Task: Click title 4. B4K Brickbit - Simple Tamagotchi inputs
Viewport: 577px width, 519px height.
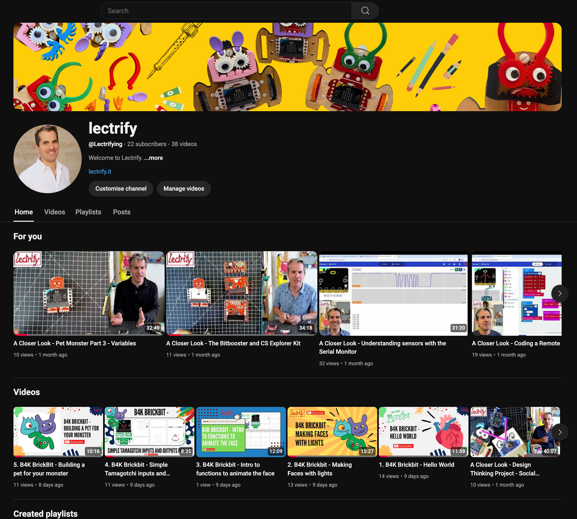Action: coord(137,469)
